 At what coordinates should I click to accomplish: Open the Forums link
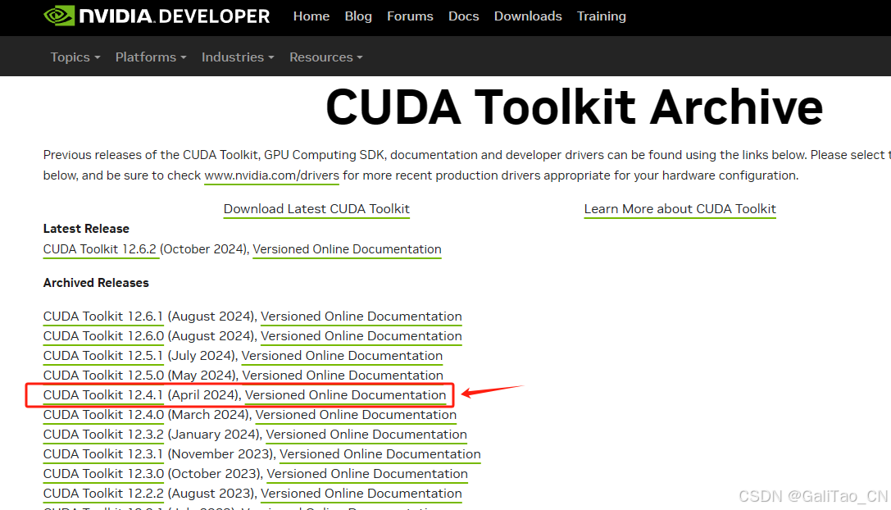click(x=410, y=16)
